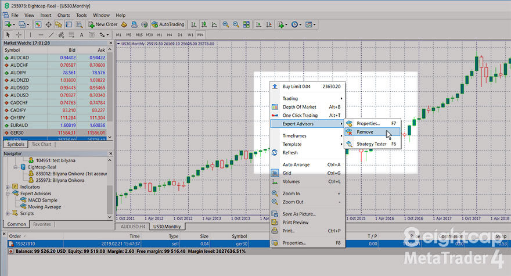Screen dimensions: 511x276
Task: Open the AUDUSD,H4 chart tab
Action: [132, 227]
